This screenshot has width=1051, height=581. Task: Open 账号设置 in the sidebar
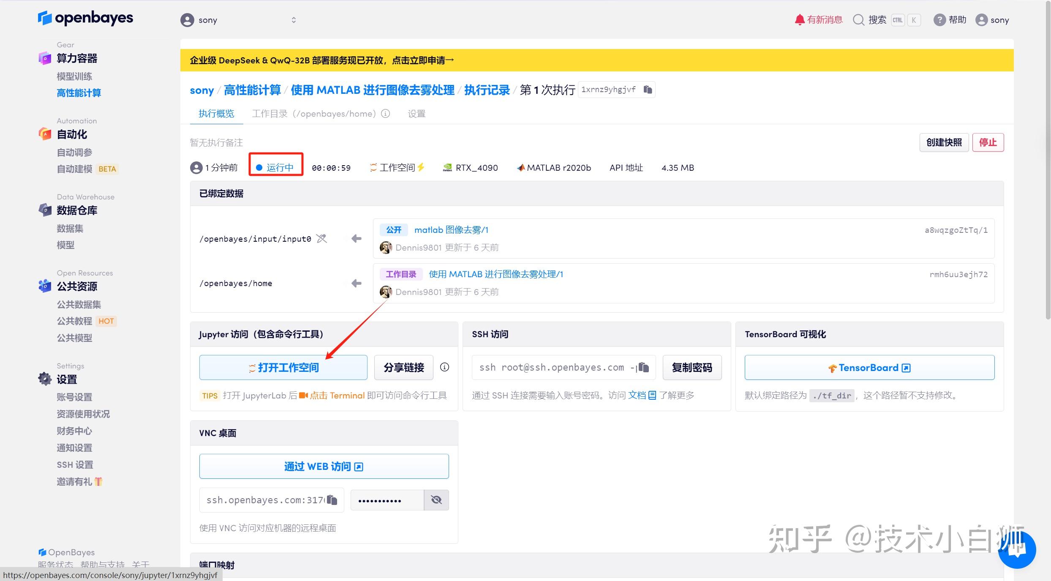[74, 397]
